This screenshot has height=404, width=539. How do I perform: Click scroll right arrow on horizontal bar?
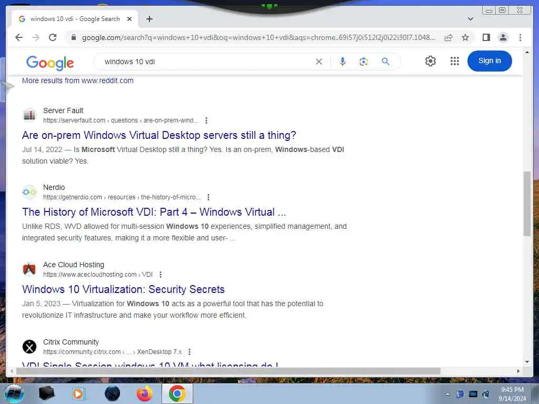518,371
